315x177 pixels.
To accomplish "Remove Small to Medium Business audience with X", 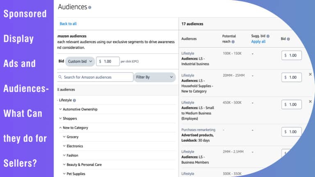I will (x=310, y=102).
